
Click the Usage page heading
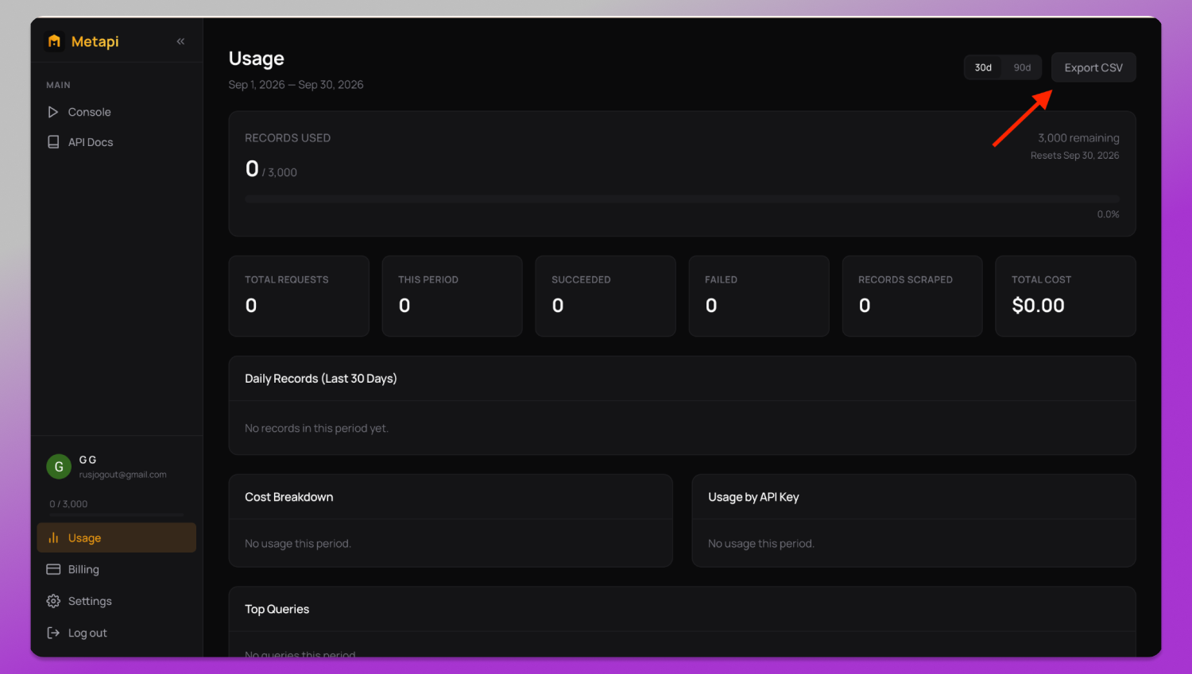[256, 59]
